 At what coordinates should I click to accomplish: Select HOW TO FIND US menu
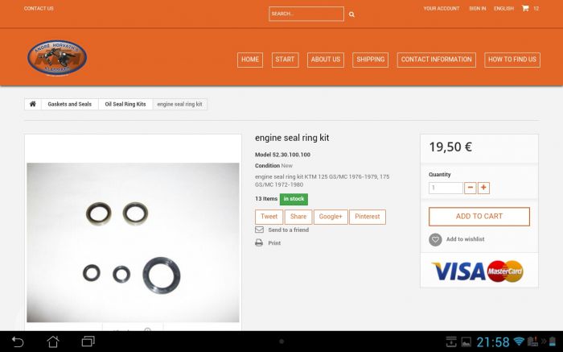coord(512,60)
